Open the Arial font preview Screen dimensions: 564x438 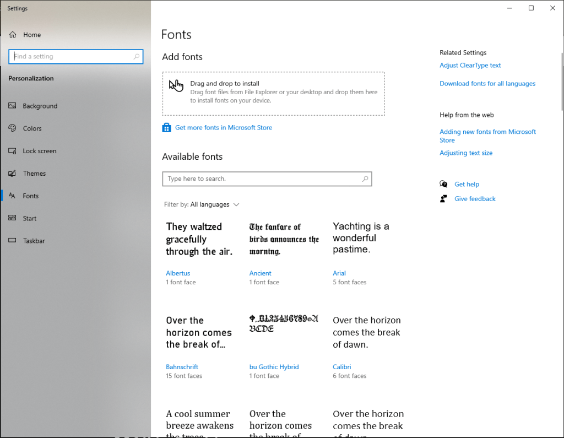361,238
